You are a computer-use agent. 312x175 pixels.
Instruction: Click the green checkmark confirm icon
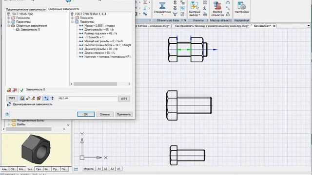[x=21, y=90]
